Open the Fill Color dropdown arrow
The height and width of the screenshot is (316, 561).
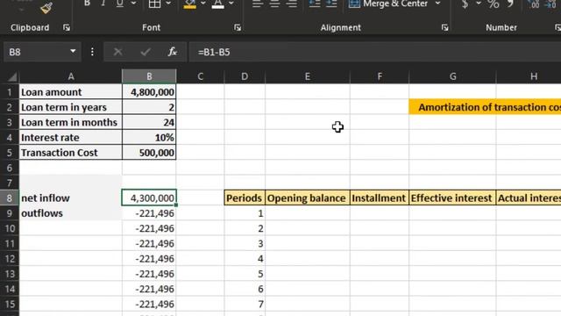point(202,4)
